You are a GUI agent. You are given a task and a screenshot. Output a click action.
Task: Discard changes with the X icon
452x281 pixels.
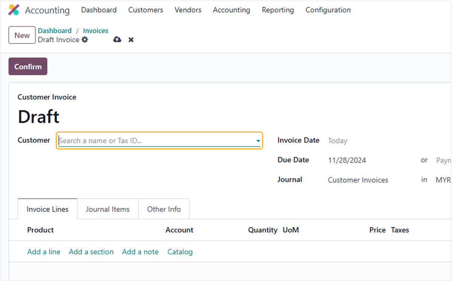click(131, 40)
